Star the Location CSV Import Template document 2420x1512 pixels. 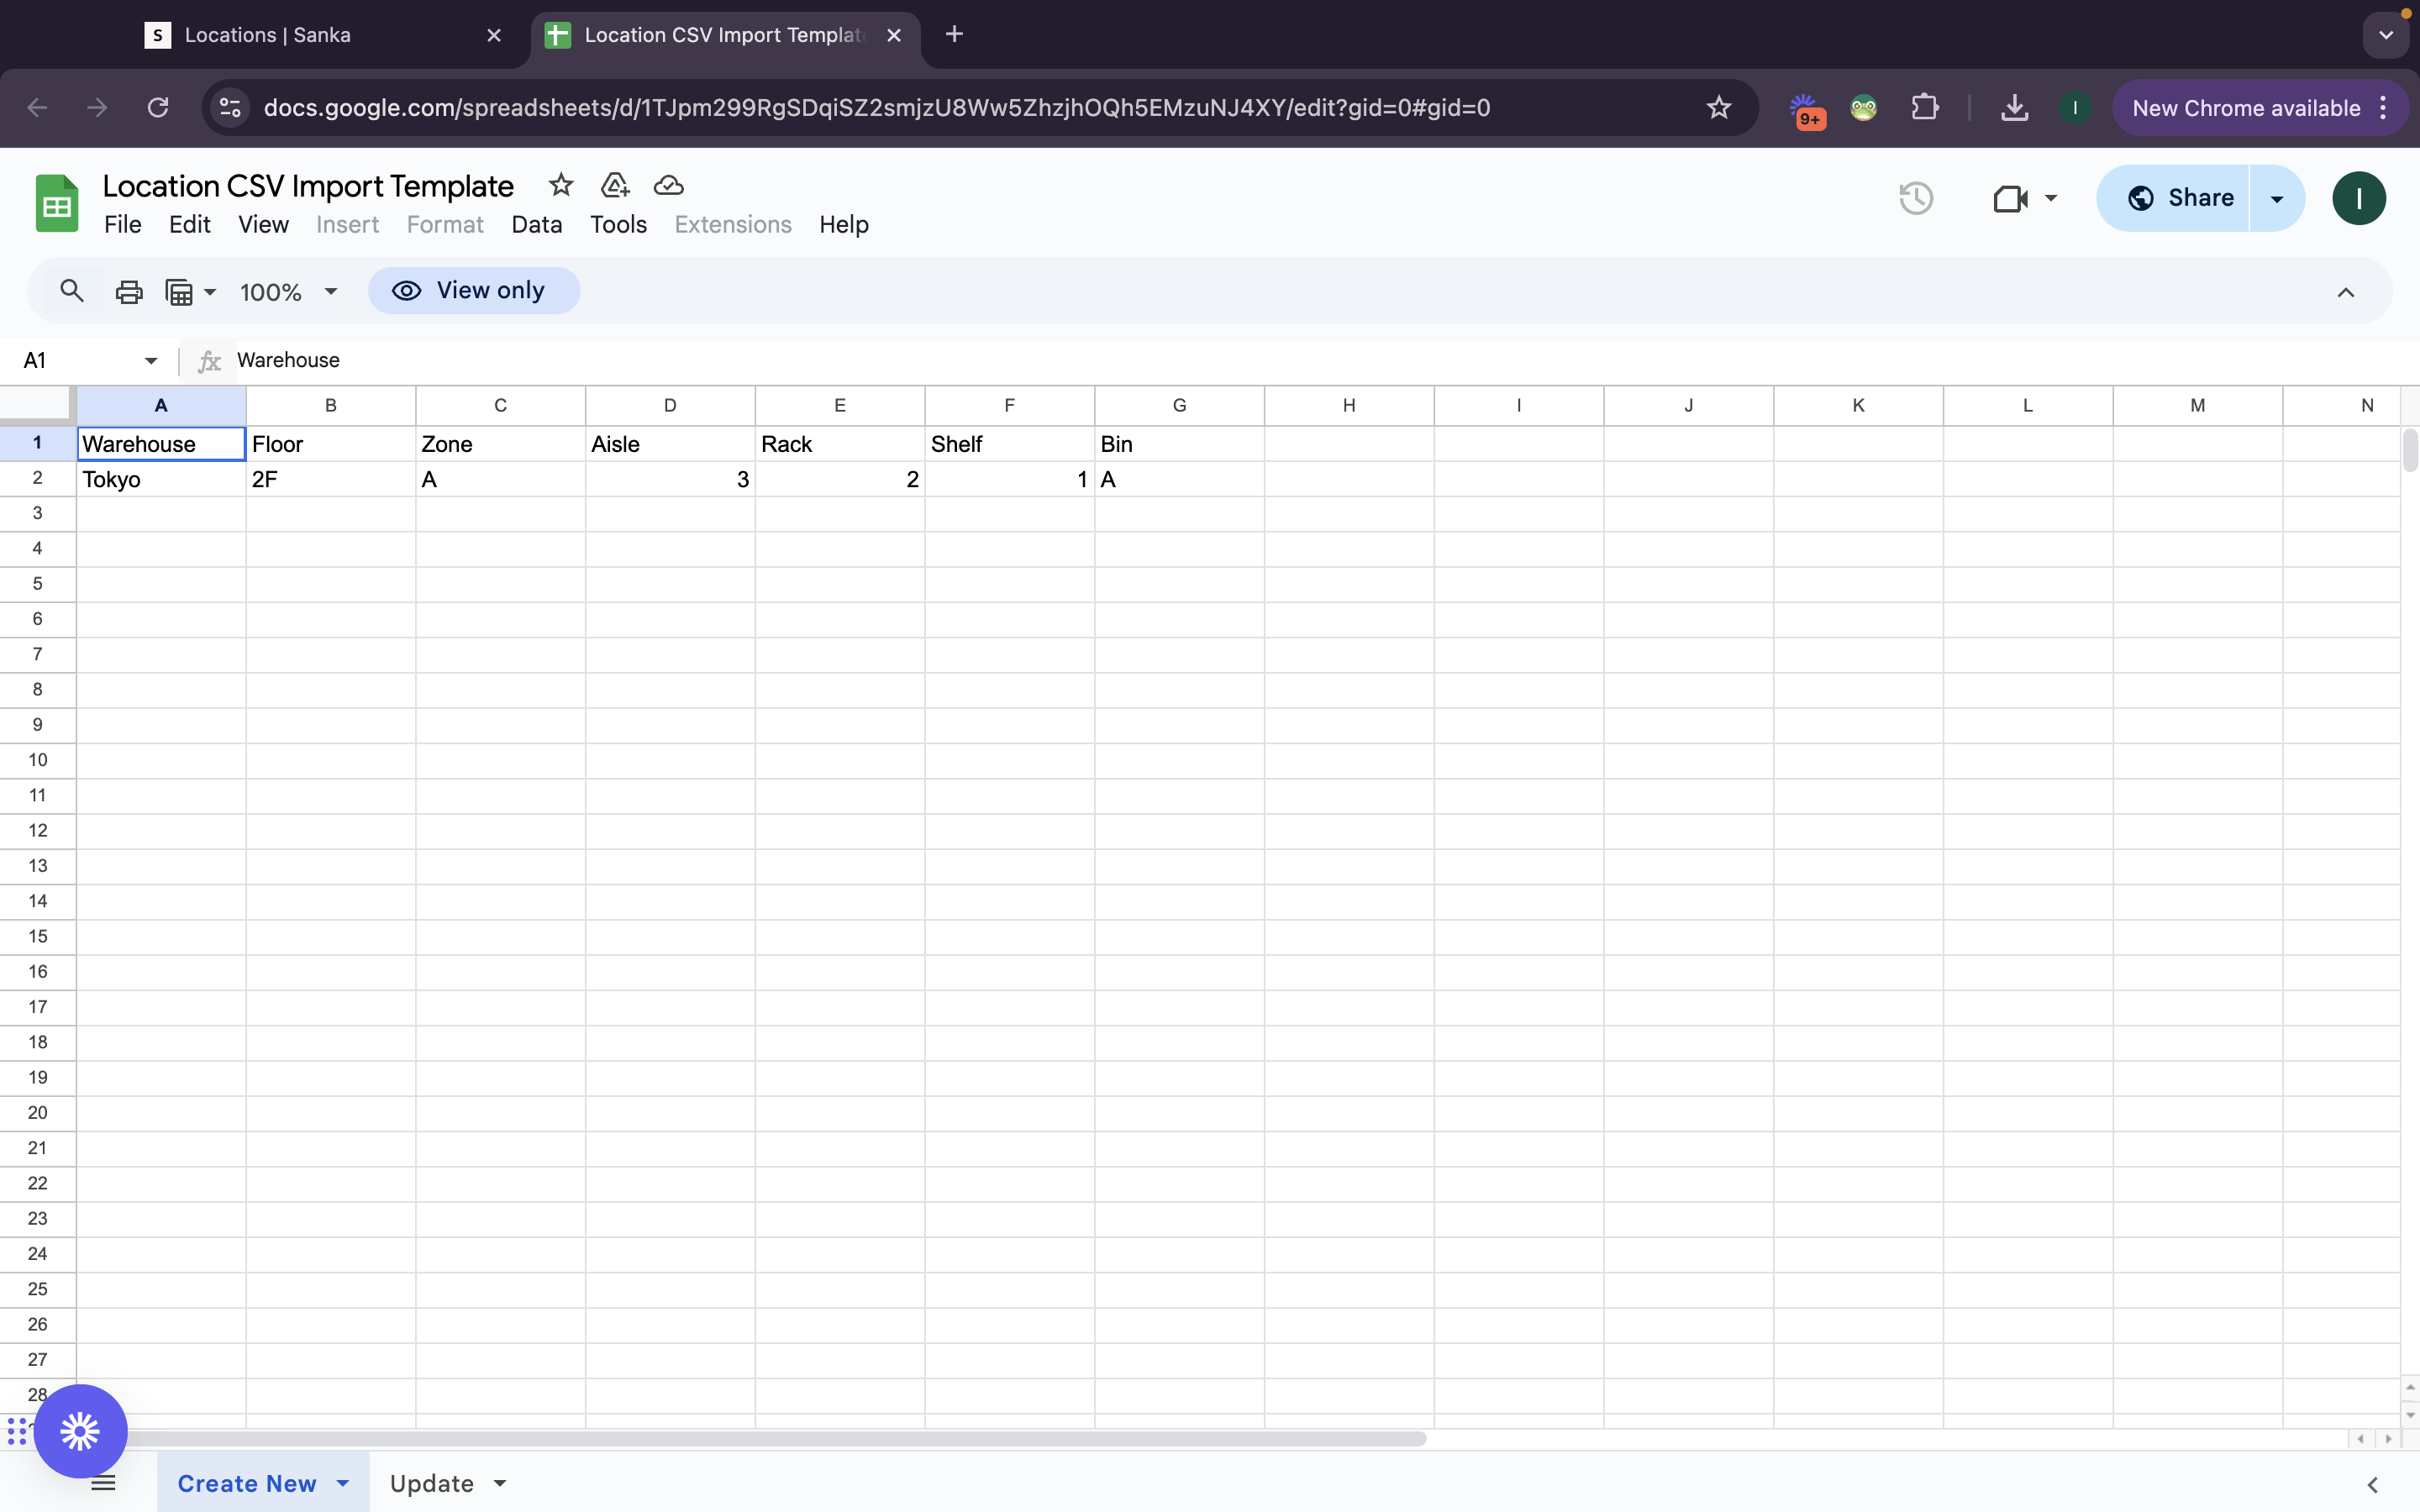561,185
